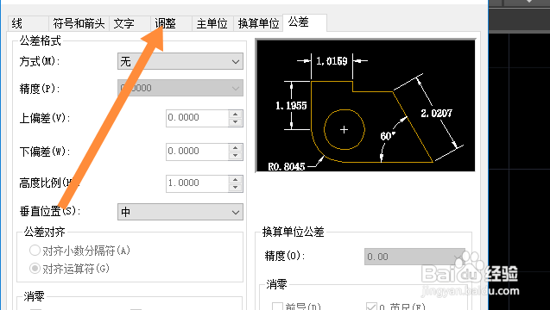
Task: Select the 对齐运算符(G) radio button
Action: [35, 269]
